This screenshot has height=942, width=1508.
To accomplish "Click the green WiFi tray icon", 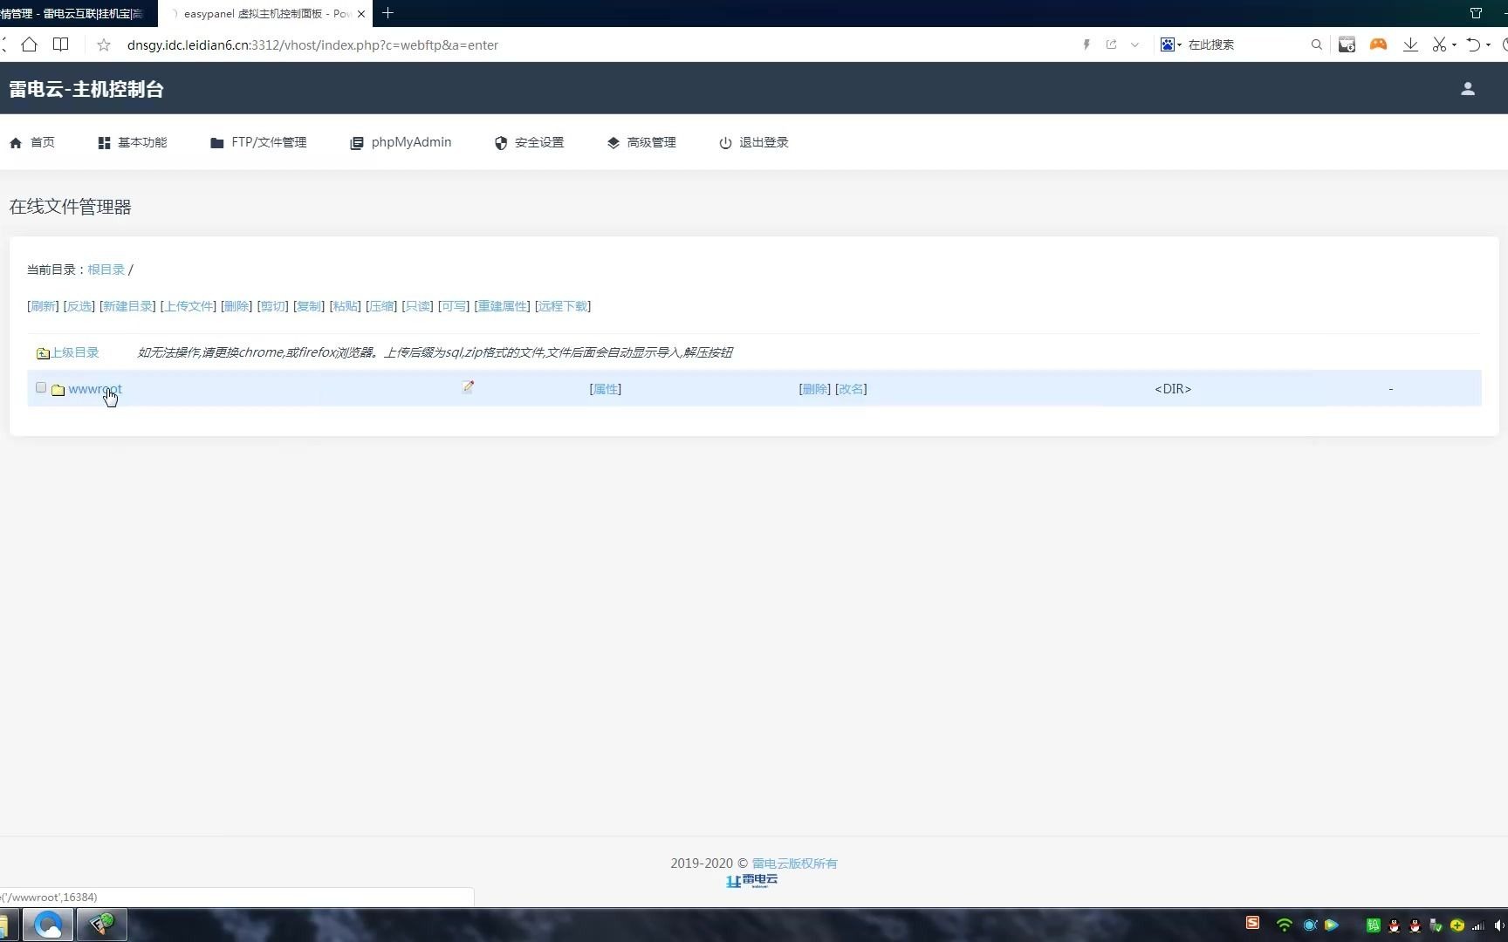I will click(1284, 925).
